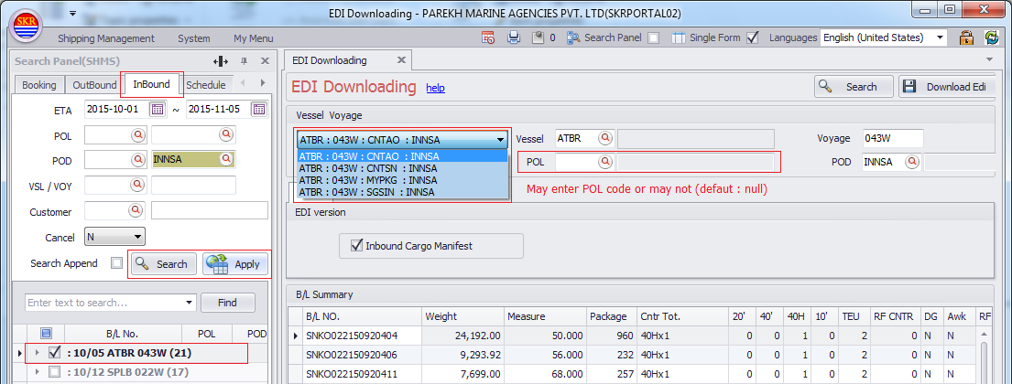The height and width of the screenshot is (384, 1012).
Task: Click the padlock icon in the toolbar
Action: click(967, 37)
